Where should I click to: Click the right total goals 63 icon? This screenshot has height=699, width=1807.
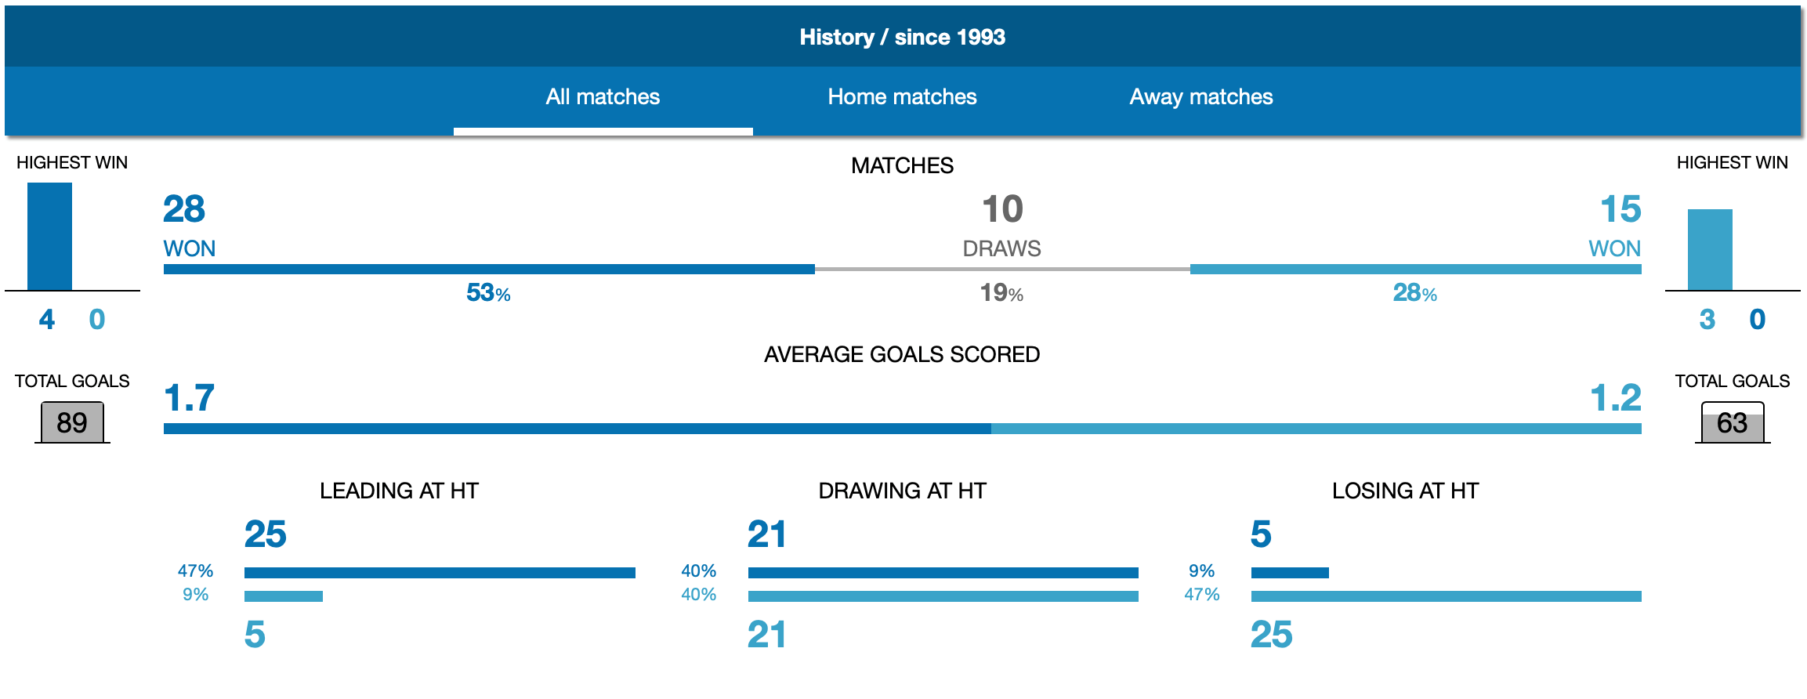point(1733,422)
